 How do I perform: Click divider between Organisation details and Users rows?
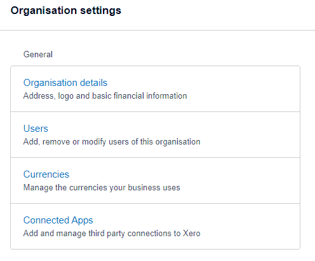[156, 111]
